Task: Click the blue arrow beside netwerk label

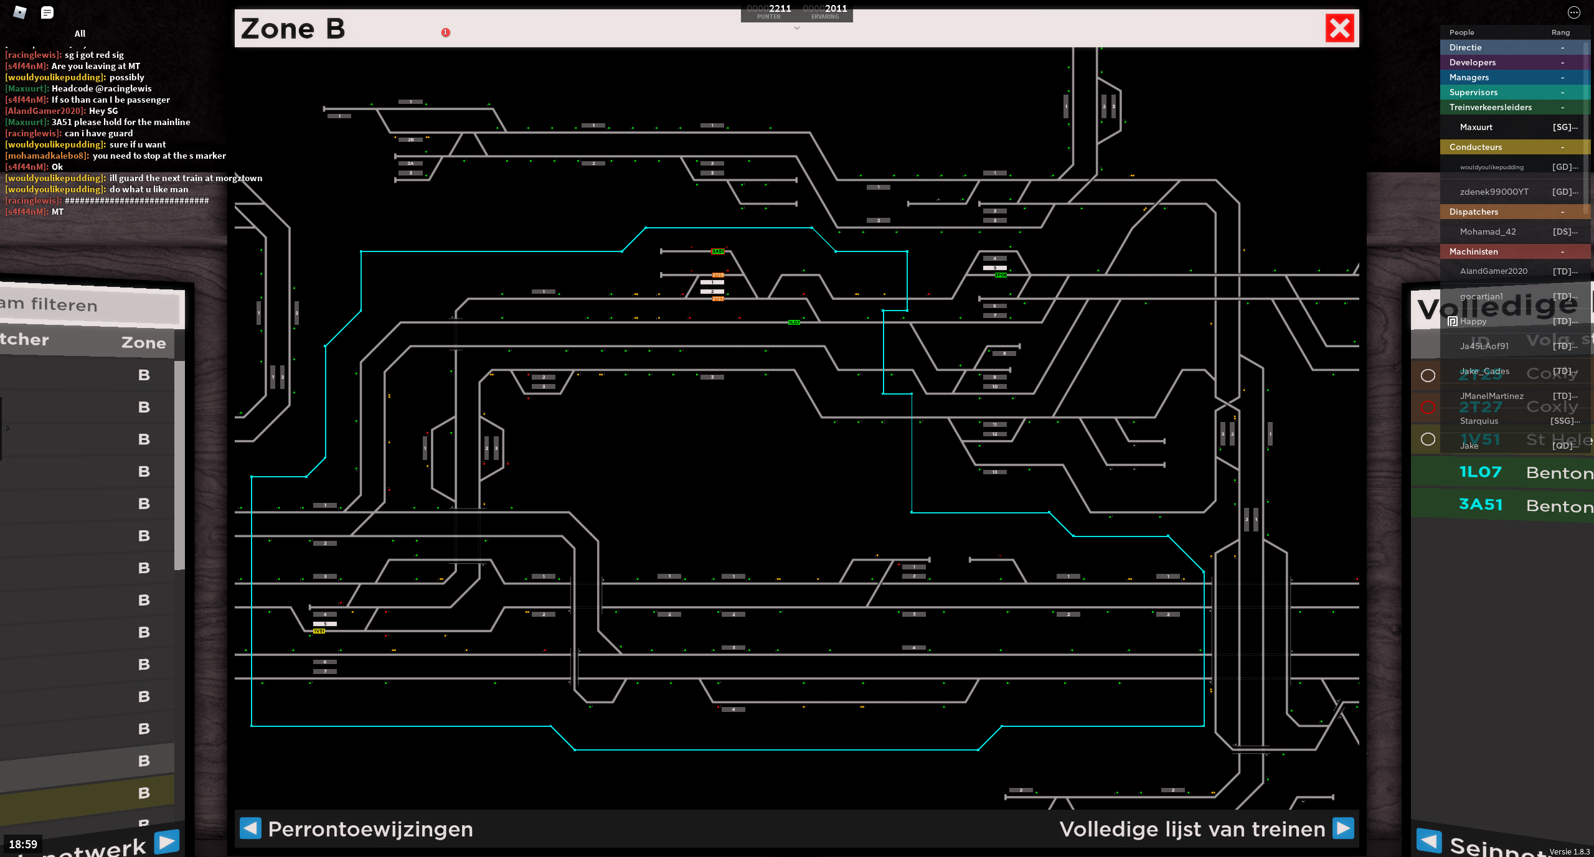Action: pyautogui.click(x=166, y=842)
